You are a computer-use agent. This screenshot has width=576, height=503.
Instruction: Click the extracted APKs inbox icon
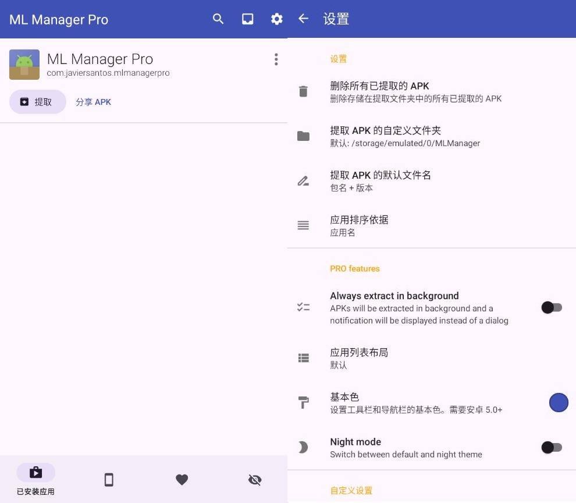pyautogui.click(x=248, y=19)
